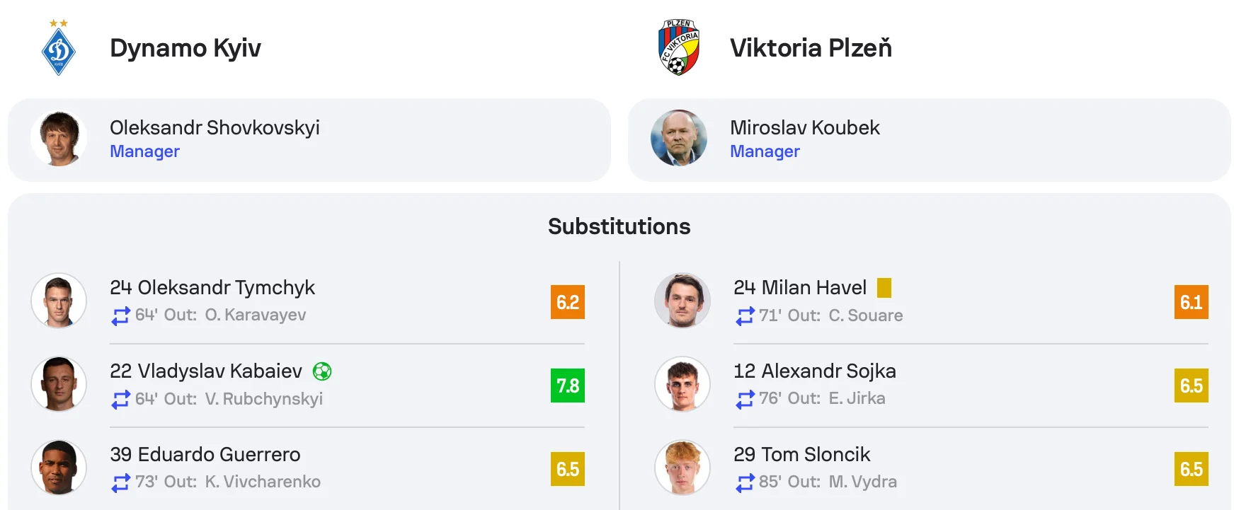Viewport: 1234px width, 510px height.
Task: Click the substitution arrows icon under Tom Sloncik
Action: pyautogui.click(x=745, y=482)
